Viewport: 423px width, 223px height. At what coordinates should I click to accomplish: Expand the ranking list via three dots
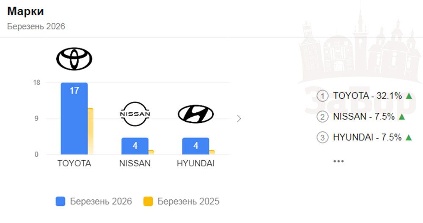[x=338, y=161]
